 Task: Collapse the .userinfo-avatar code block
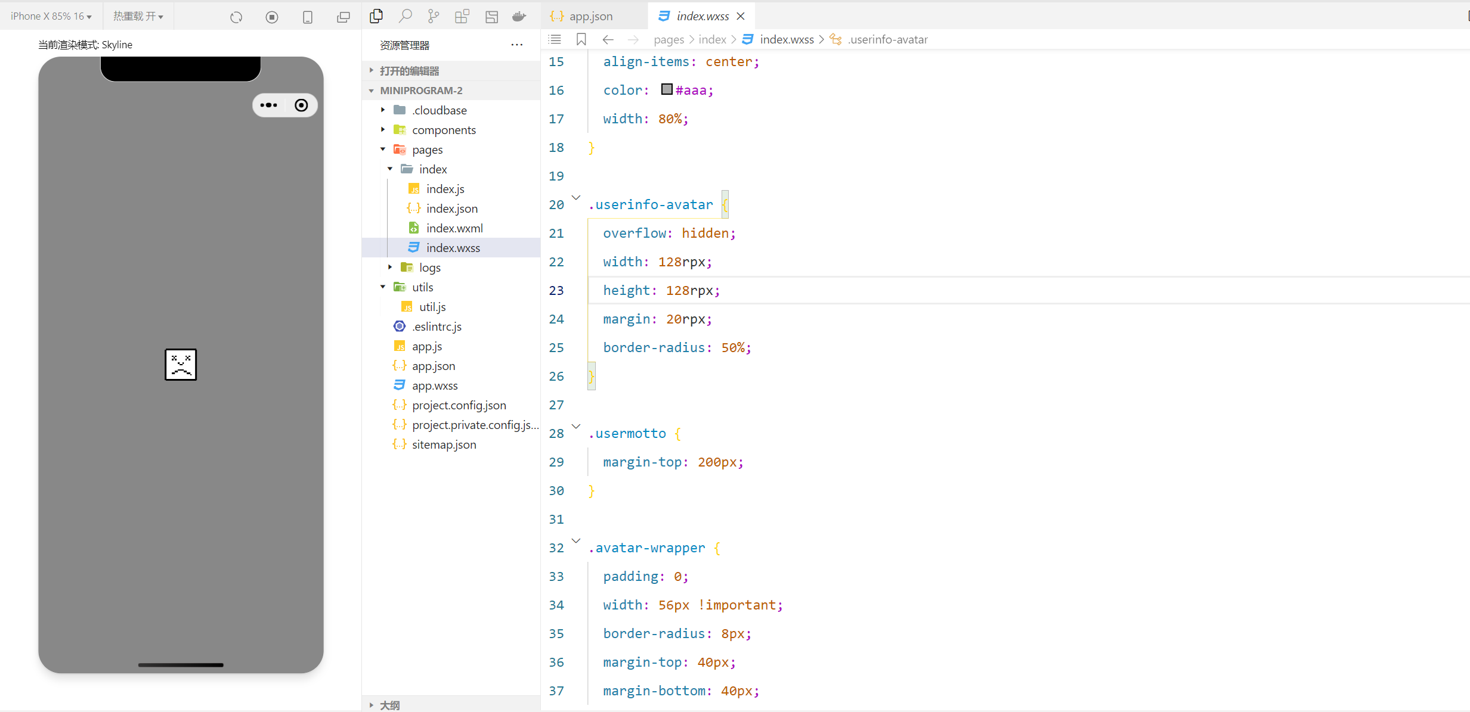(576, 198)
